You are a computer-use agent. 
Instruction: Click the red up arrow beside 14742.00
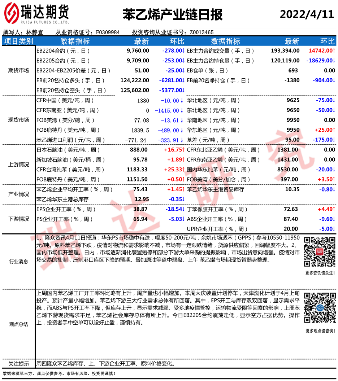pos(334,51)
